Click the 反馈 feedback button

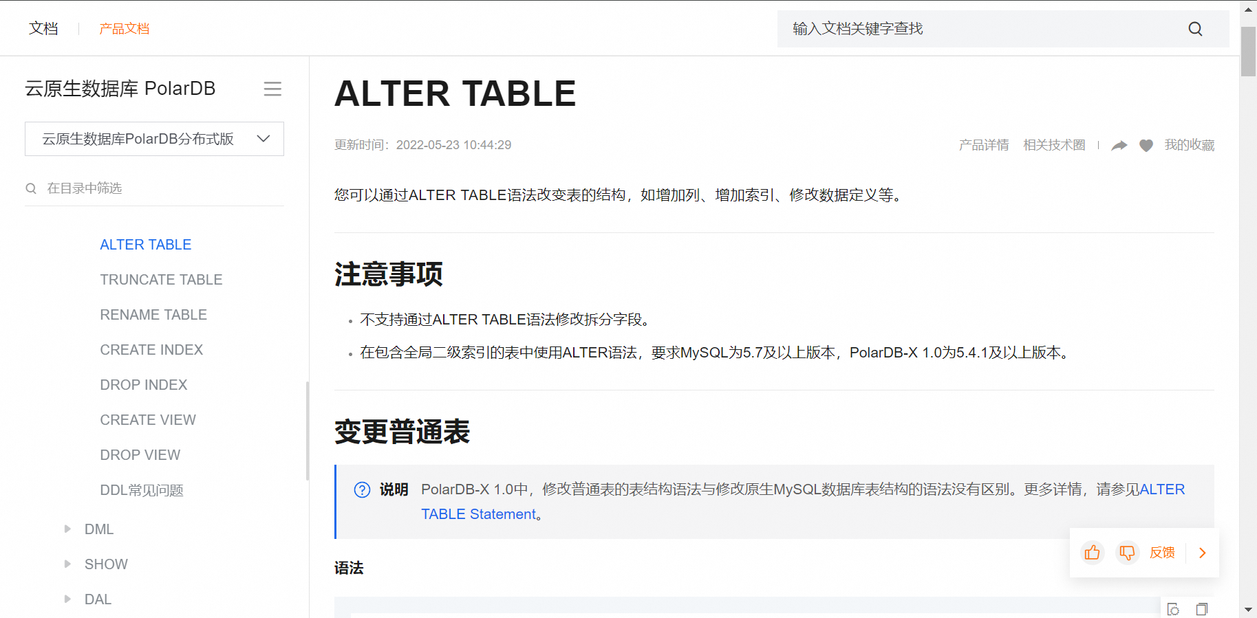tap(1162, 553)
